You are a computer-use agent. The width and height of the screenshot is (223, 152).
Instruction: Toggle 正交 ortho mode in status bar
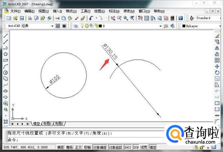pyautogui.click(x=78, y=147)
